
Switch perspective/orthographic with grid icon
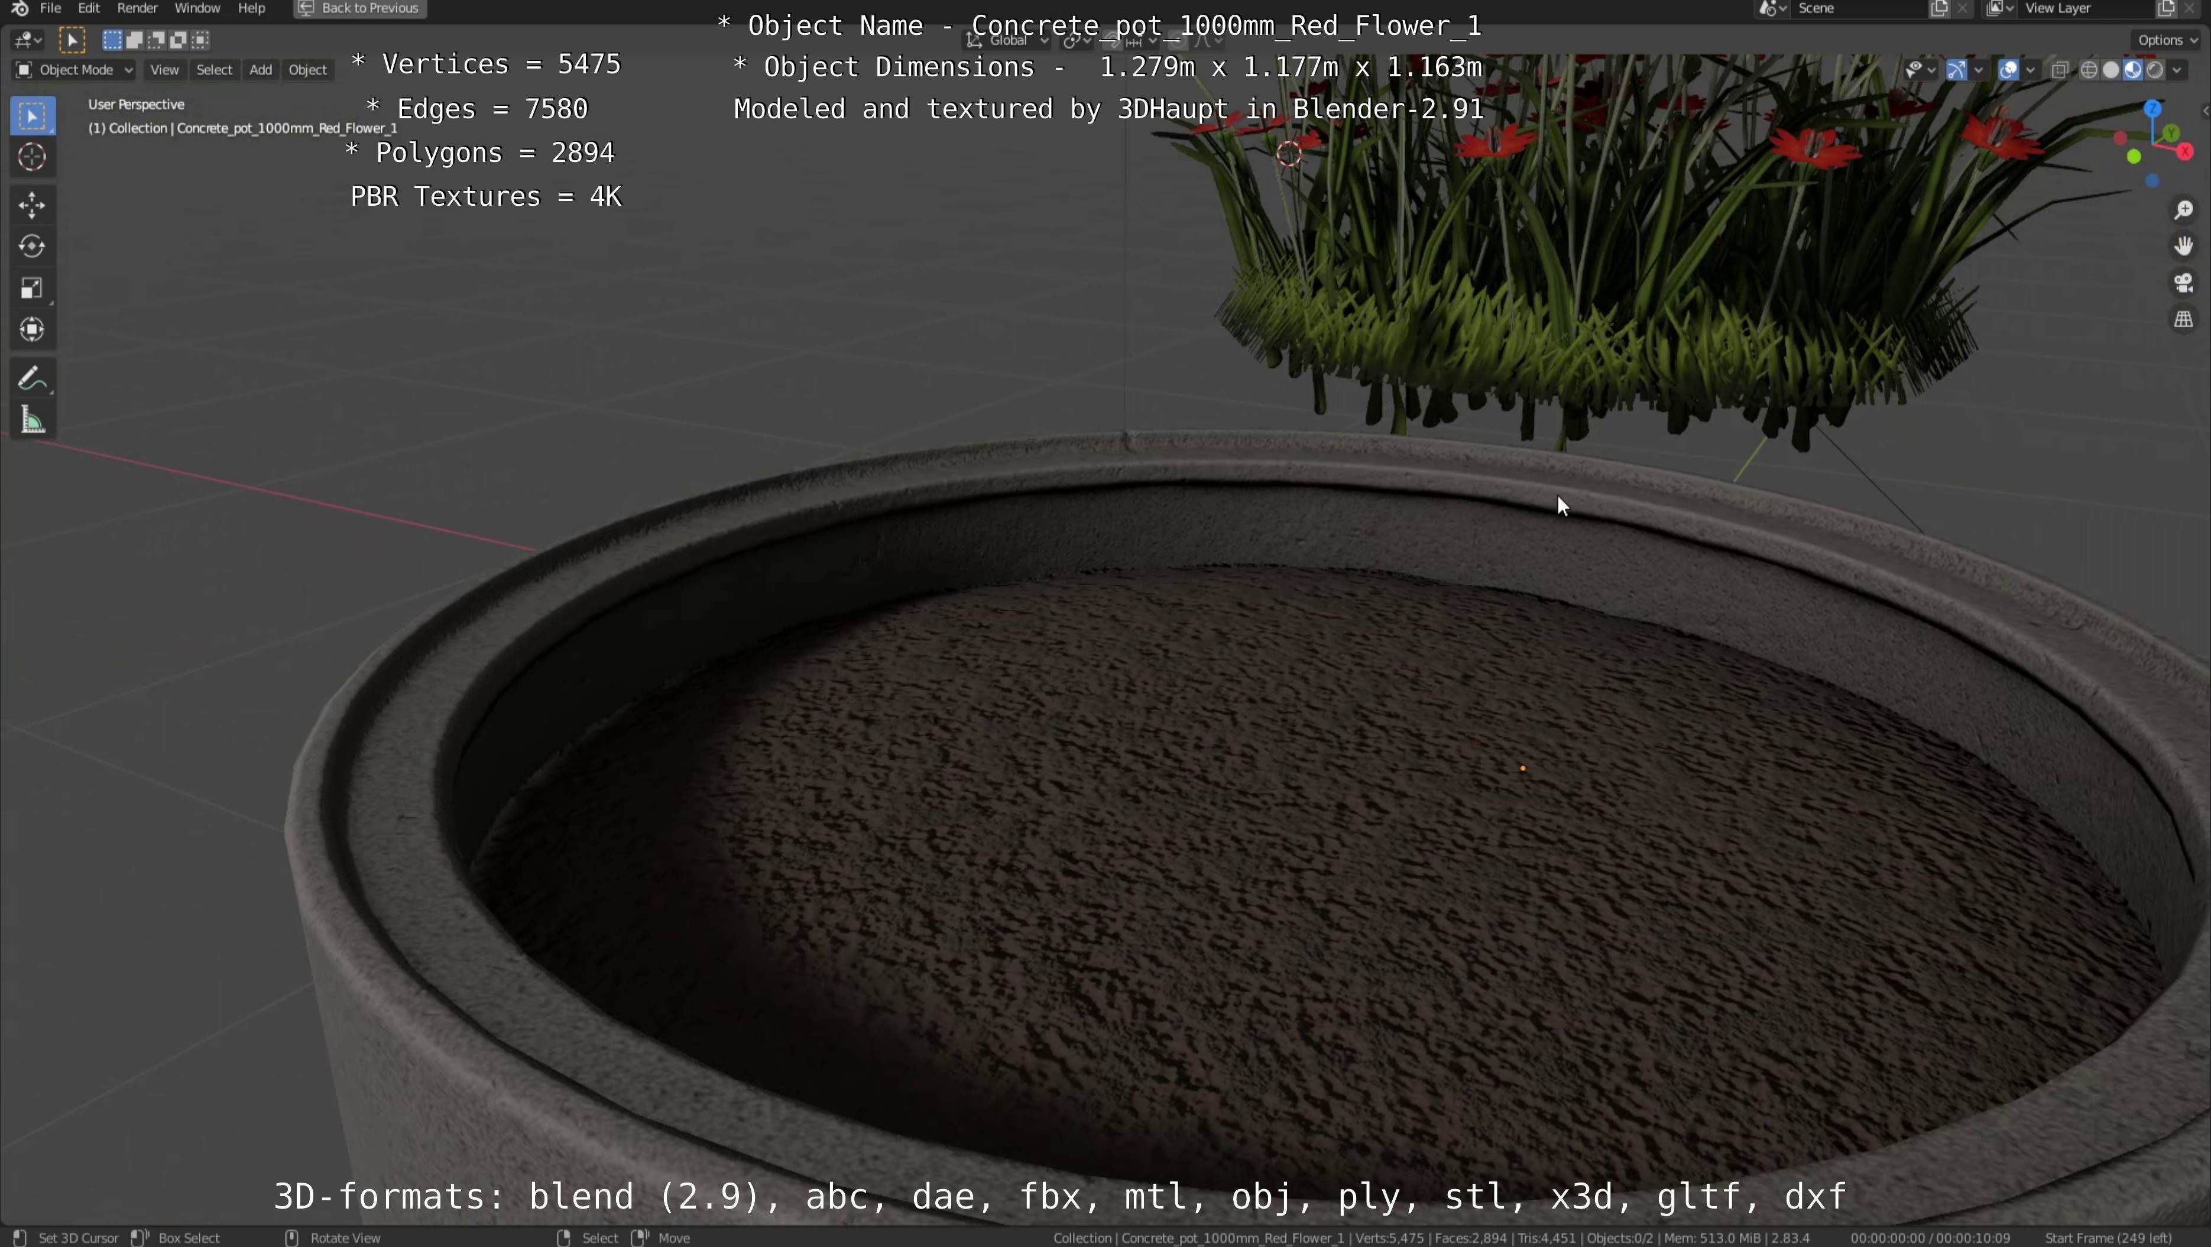2184,319
